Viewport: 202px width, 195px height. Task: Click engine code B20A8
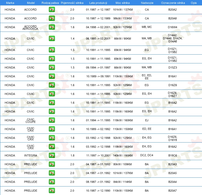point(173,18)
